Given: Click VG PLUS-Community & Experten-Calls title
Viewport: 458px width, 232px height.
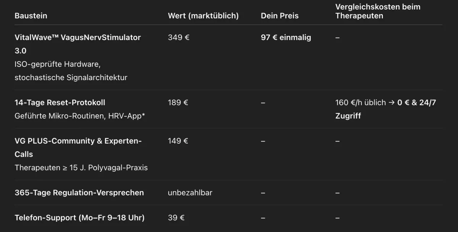Looking at the screenshot, I should pyautogui.click(x=78, y=147).
